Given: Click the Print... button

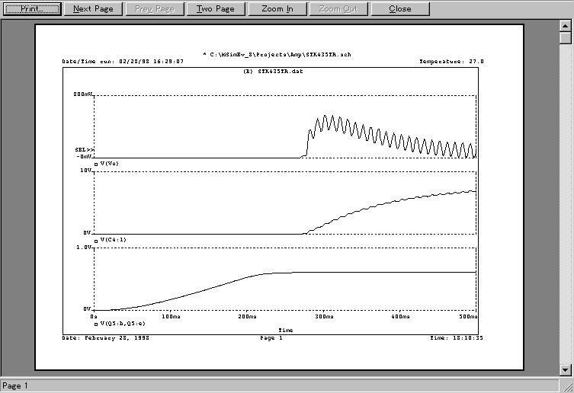Looking at the screenshot, I should [x=30, y=9].
